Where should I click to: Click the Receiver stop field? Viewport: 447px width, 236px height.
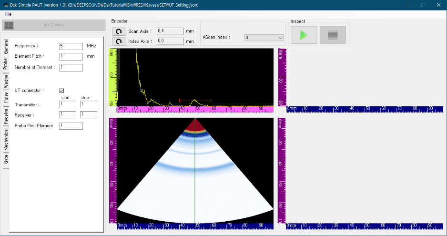coord(89,115)
